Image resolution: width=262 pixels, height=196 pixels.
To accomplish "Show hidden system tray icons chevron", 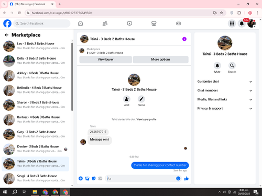I will click(x=220, y=192).
